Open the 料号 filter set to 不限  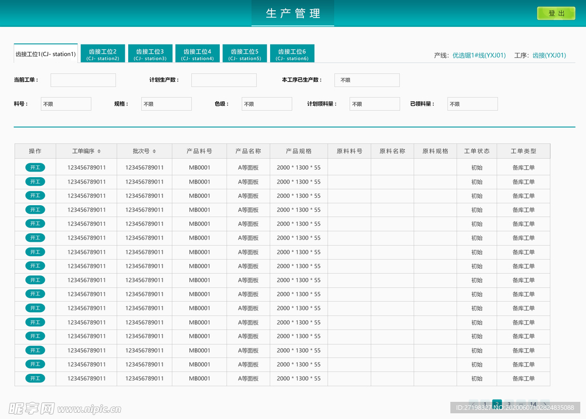[x=65, y=103]
